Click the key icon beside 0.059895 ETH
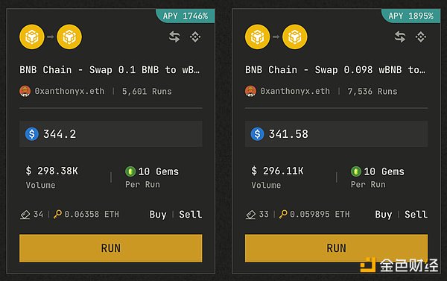 coord(283,214)
